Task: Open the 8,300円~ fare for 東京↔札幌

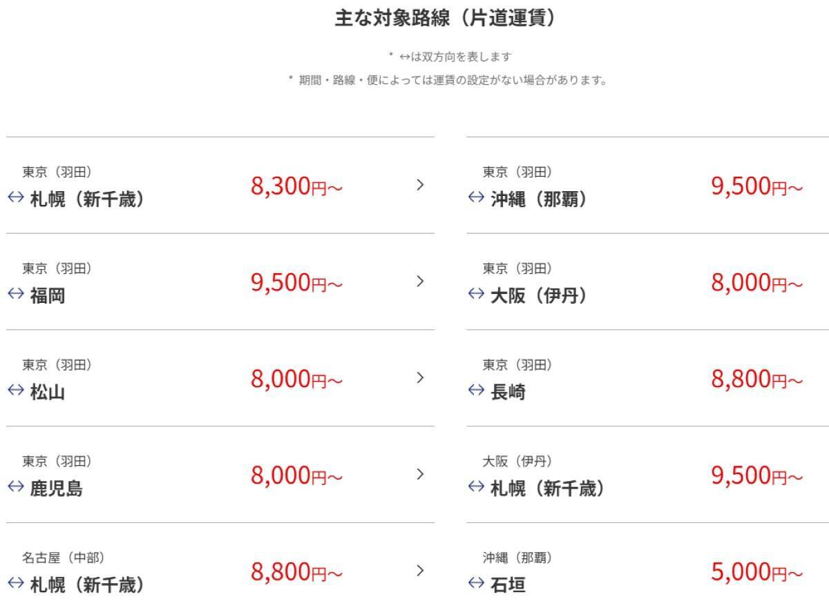Action: pyautogui.click(x=297, y=186)
